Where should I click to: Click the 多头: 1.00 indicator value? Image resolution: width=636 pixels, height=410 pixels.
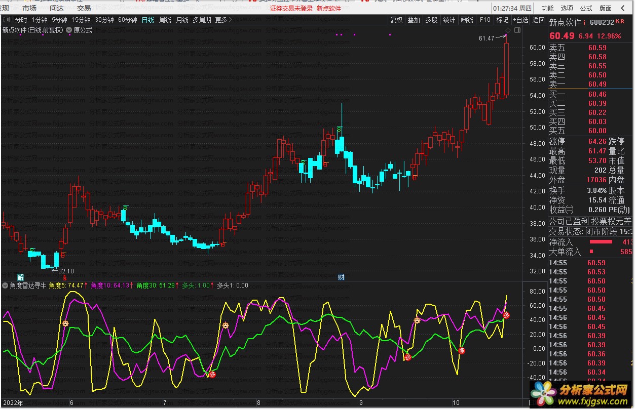[196, 285]
